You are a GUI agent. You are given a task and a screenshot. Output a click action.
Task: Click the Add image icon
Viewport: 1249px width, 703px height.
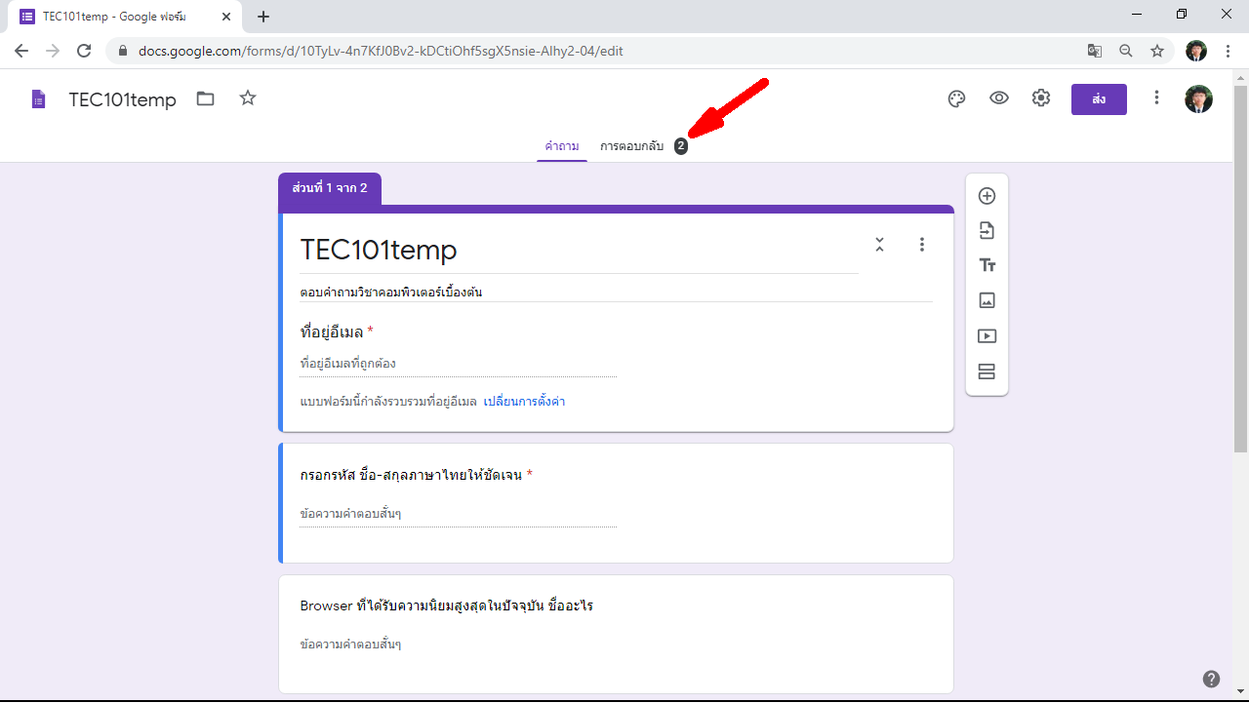click(987, 301)
